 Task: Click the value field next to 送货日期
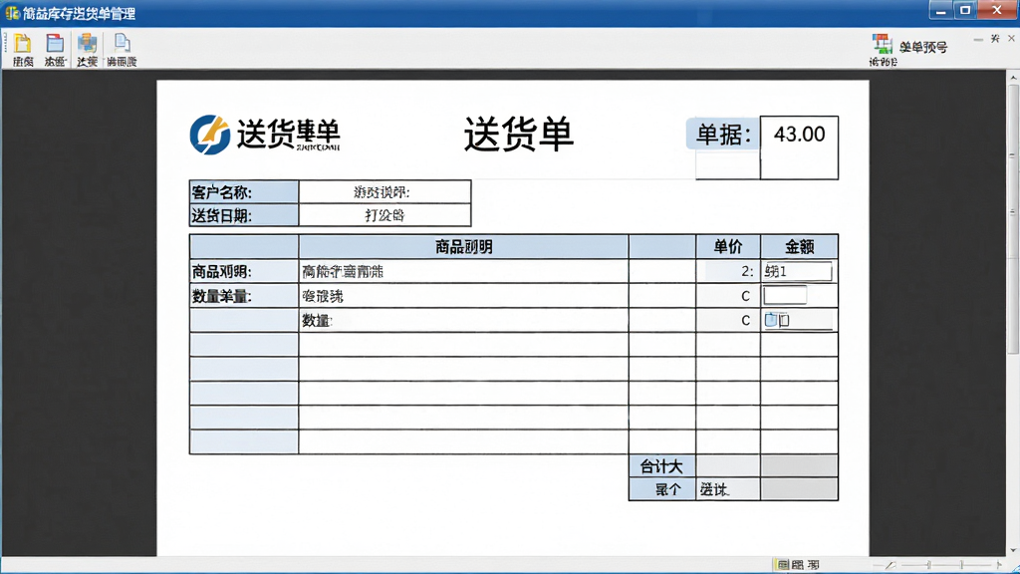(384, 215)
